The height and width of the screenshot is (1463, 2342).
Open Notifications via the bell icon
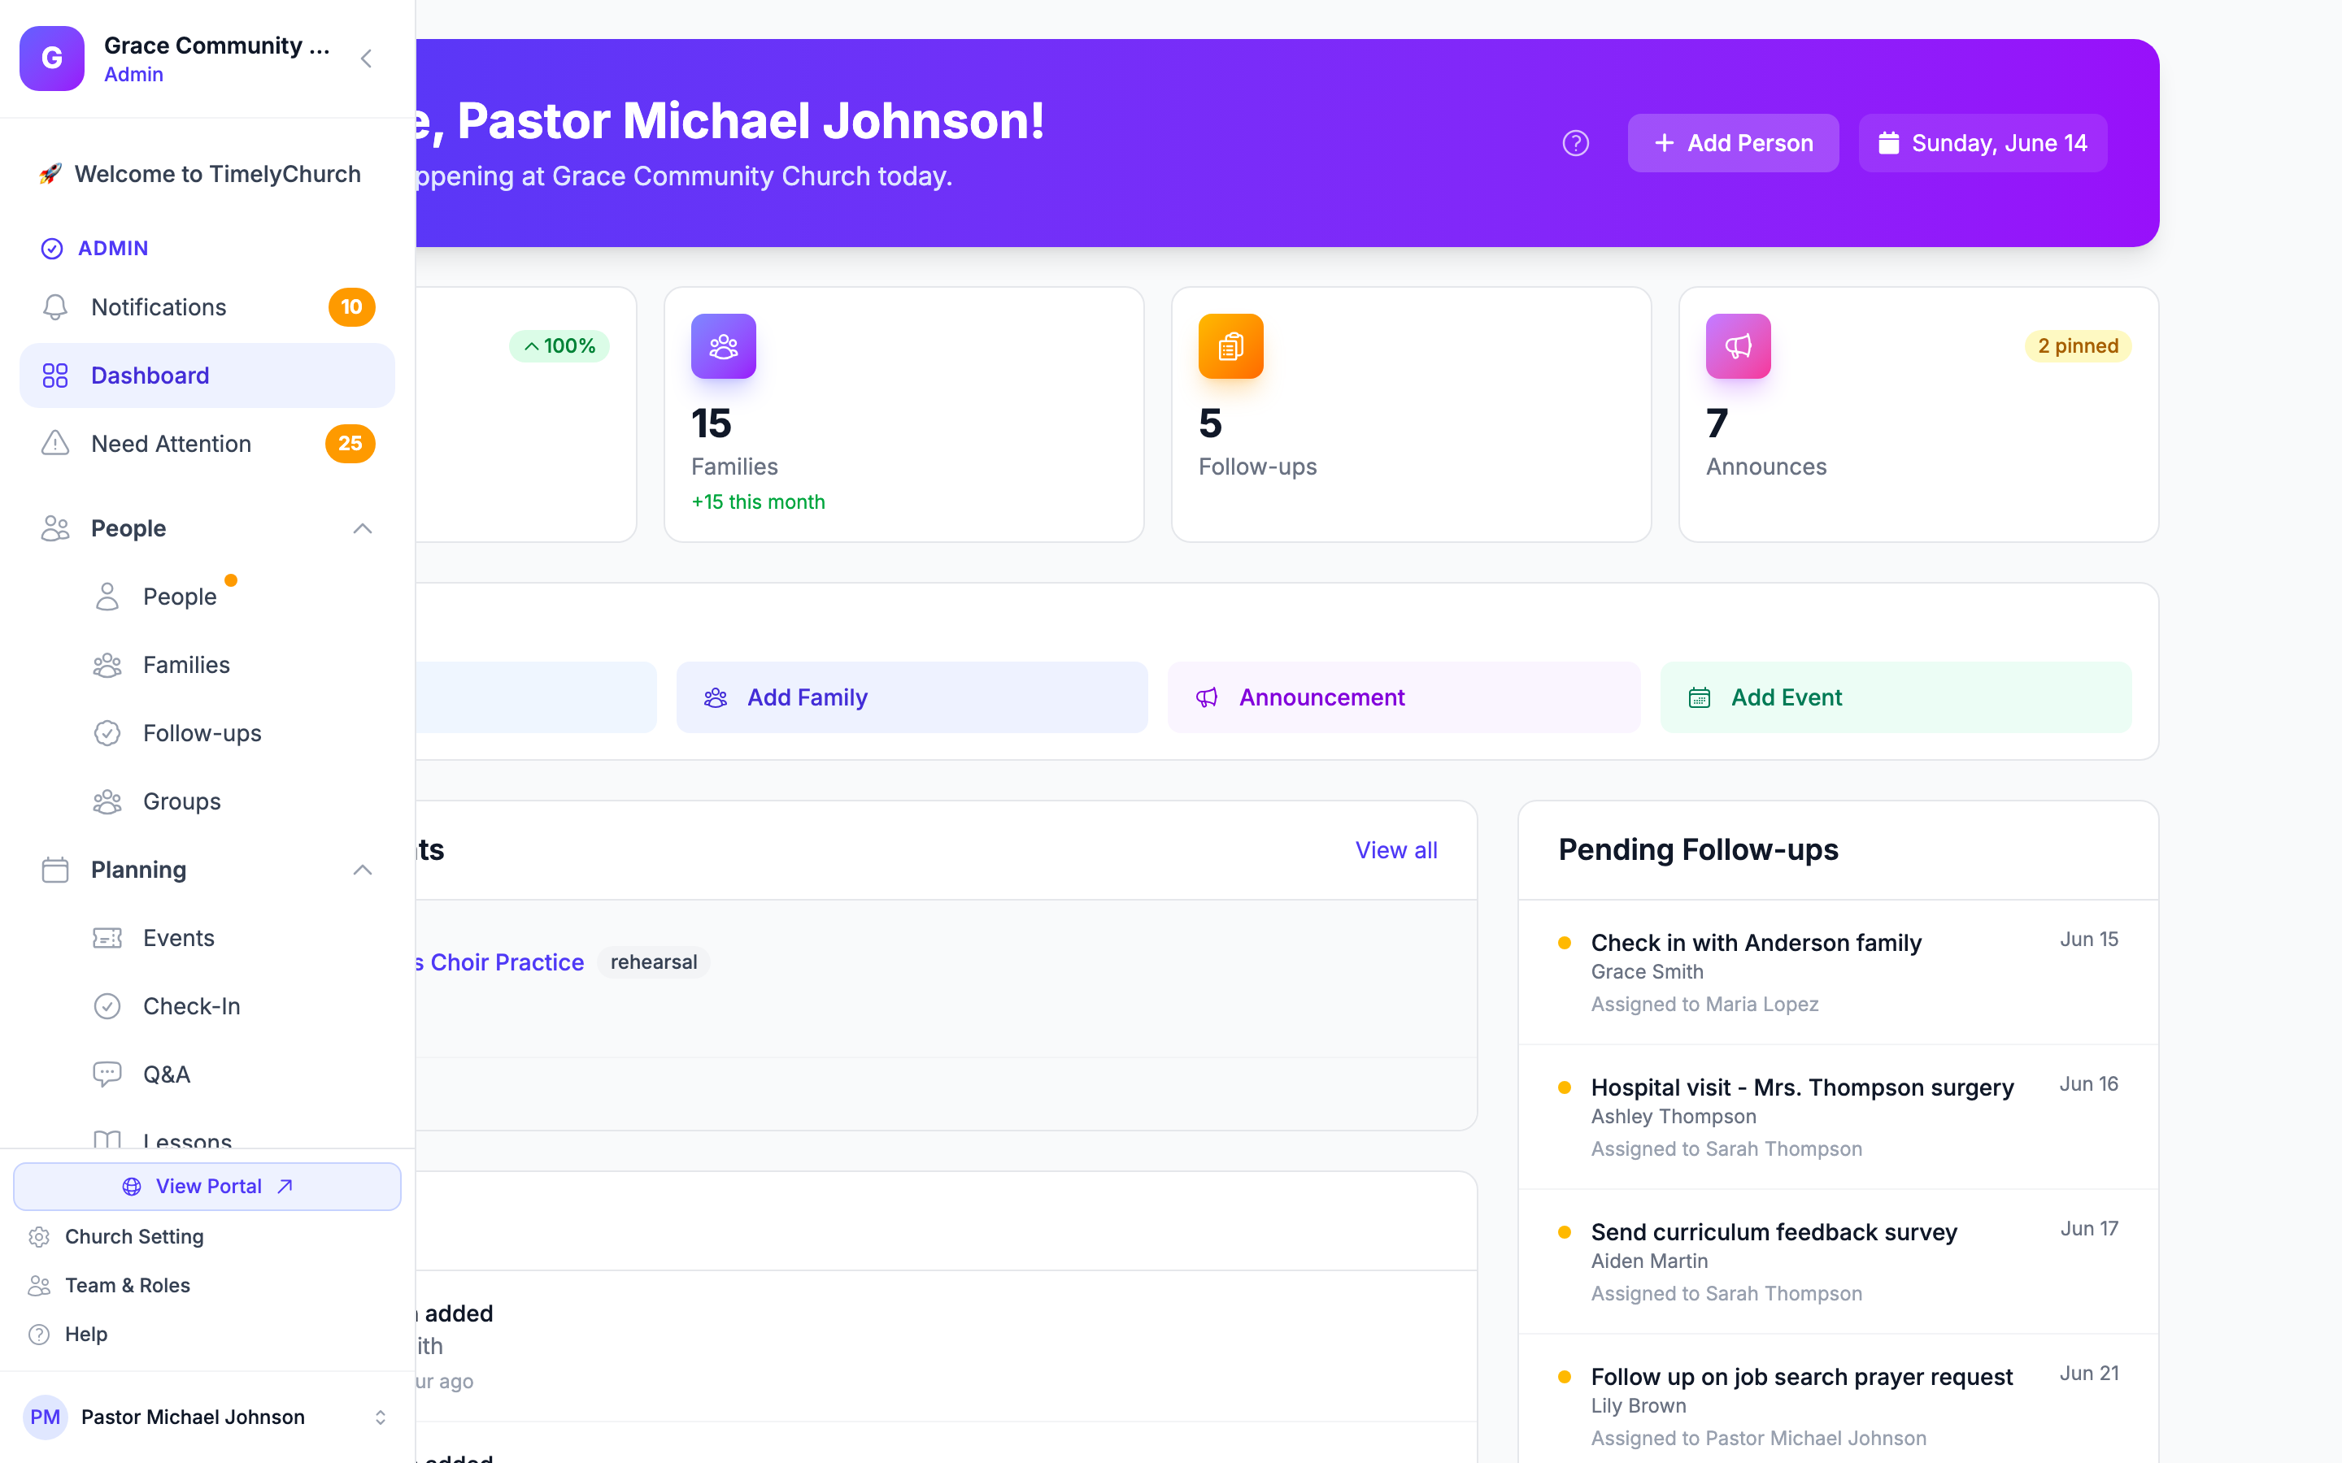pos(55,306)
